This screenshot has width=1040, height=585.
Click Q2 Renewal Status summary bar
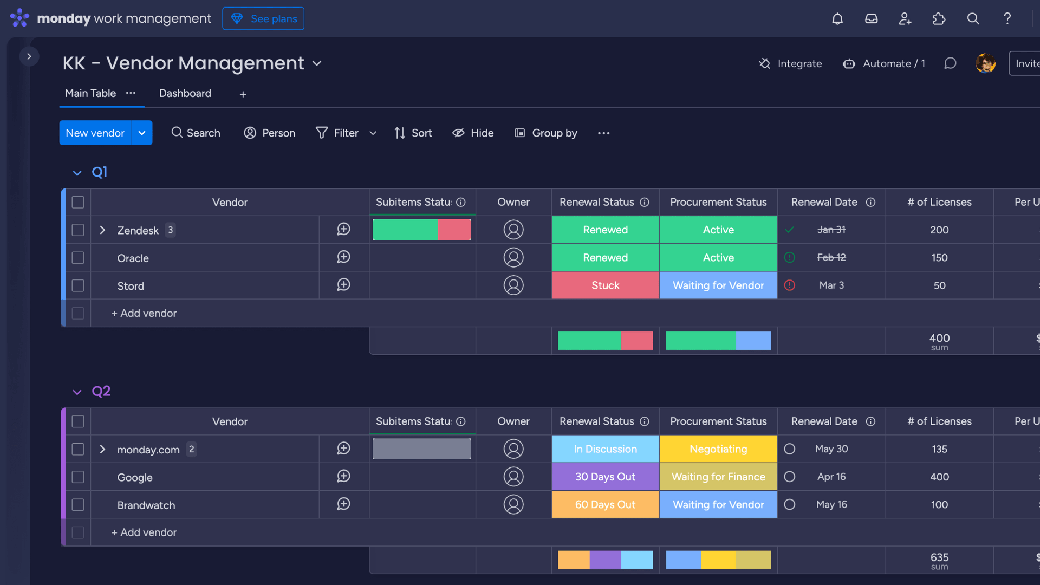pyautogui.click(x=606, y=560)
